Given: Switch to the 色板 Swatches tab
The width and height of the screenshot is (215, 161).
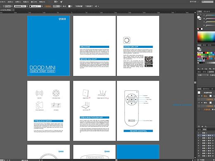Looking at the screenshot, I should (199, 45).
